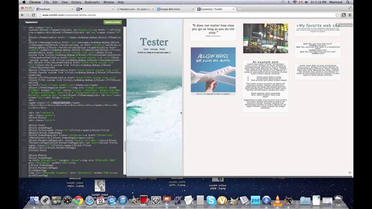Open System Preferences from the dock
This screenshot has width=372, height=209.
tap(156, 200)
